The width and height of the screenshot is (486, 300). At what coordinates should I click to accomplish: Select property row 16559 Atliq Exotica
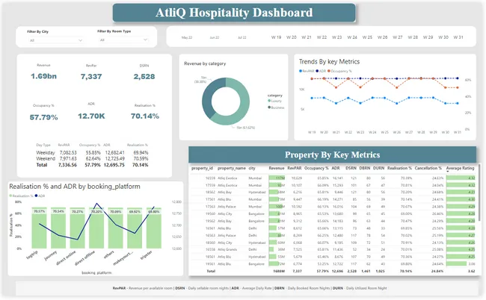333,178
